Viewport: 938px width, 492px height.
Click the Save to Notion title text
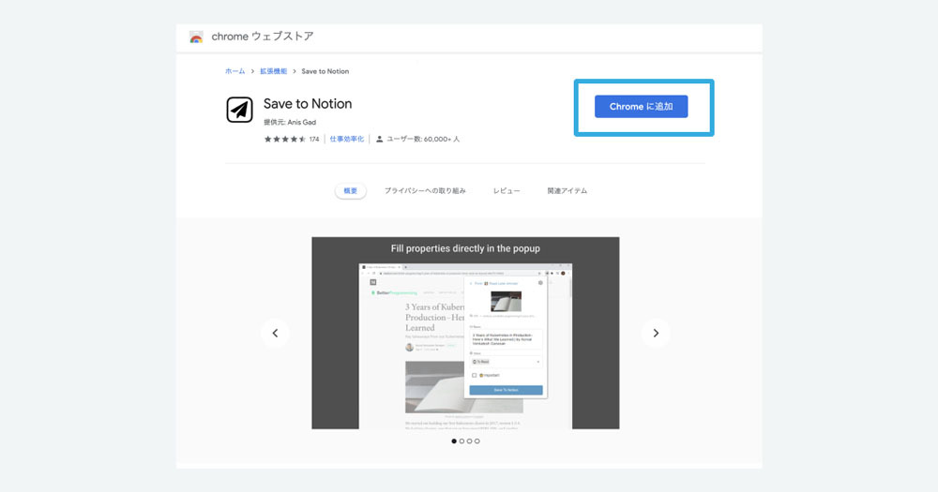pyautogui.click(x=308, y=104)
